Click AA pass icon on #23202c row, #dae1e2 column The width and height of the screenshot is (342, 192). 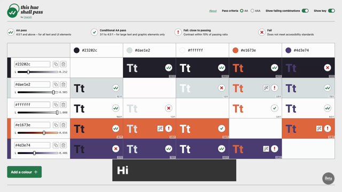169,68
